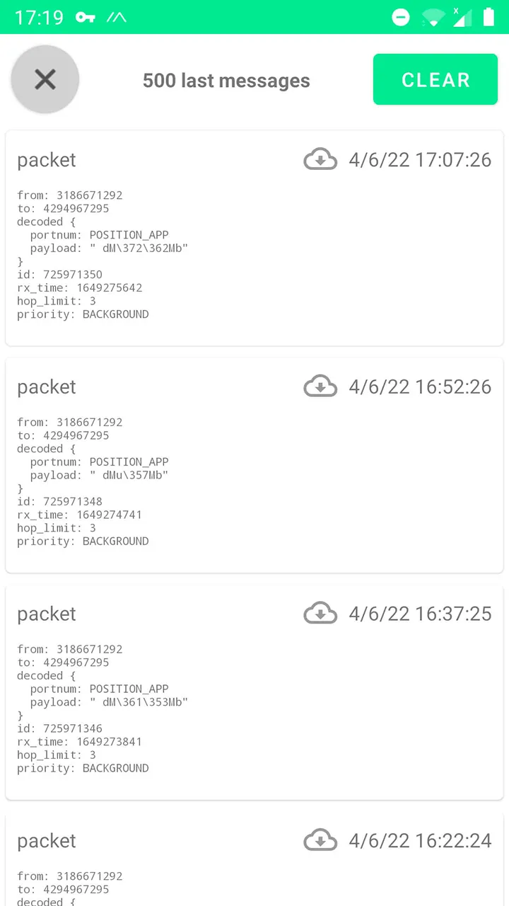This screenshot has width=509, height=906.
Task: Tap the 4/6/22 16:37:25 timestamp
Action: [x=420, y=614]
